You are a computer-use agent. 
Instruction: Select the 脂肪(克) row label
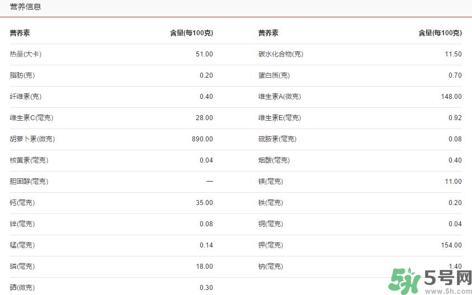pyautogui.click(x=22, y=75)
